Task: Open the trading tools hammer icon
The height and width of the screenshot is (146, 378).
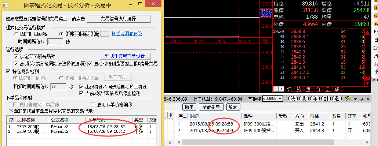Action: point(349,99)
